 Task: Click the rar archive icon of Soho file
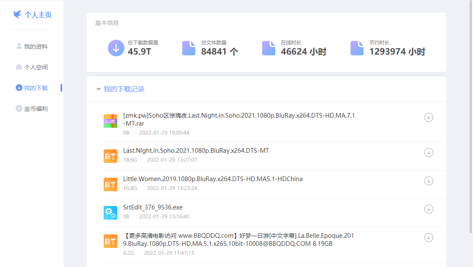(110, 121)
